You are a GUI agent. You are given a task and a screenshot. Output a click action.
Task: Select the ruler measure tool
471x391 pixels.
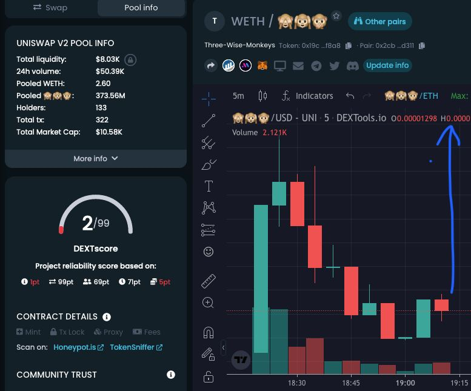coord(209,281)
